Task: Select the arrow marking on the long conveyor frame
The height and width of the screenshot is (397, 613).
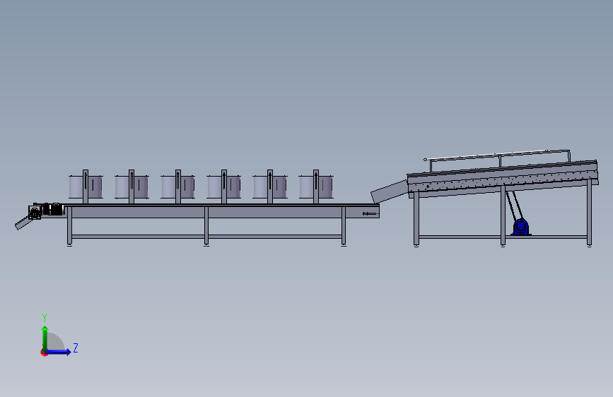Action: (x=370, y=213)
